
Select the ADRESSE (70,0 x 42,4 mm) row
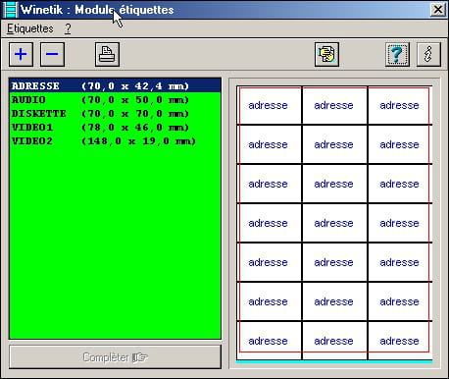click(115, 85)
